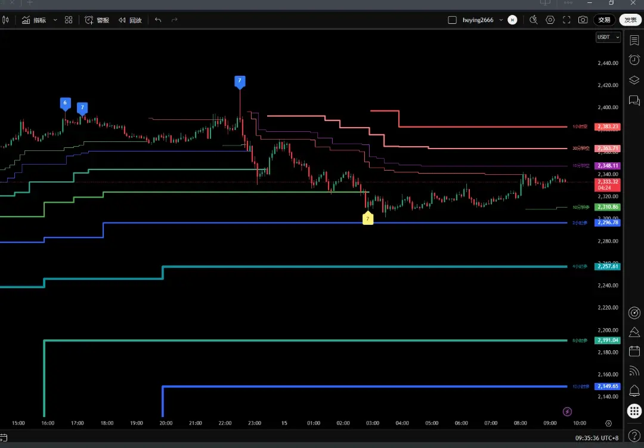
Task: Click the 2,149.65 blue price label
Action: tap(608, 387)
